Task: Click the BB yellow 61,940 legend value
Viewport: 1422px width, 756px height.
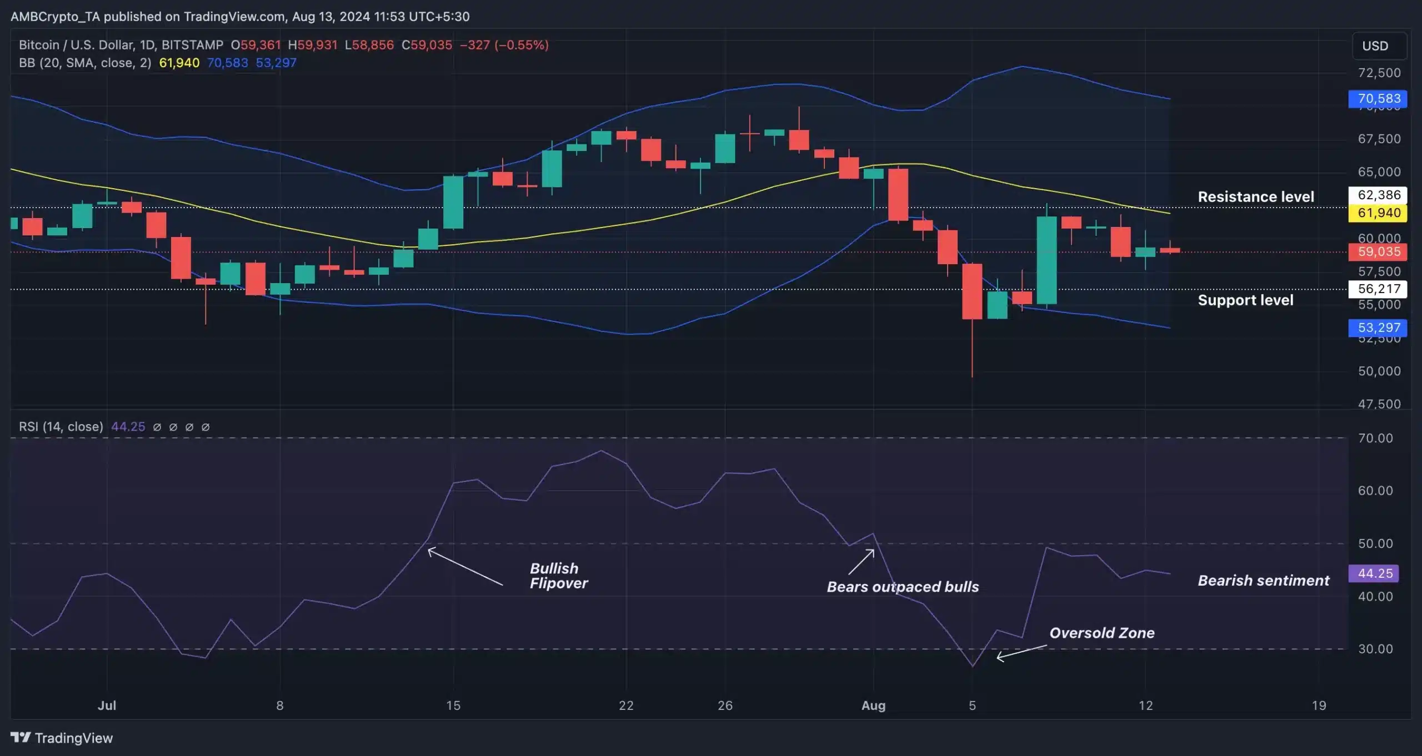Action: 179,63
